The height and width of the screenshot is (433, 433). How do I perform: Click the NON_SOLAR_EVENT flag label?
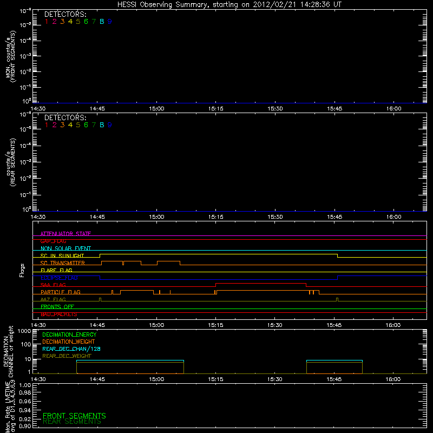tap(65, 248)
